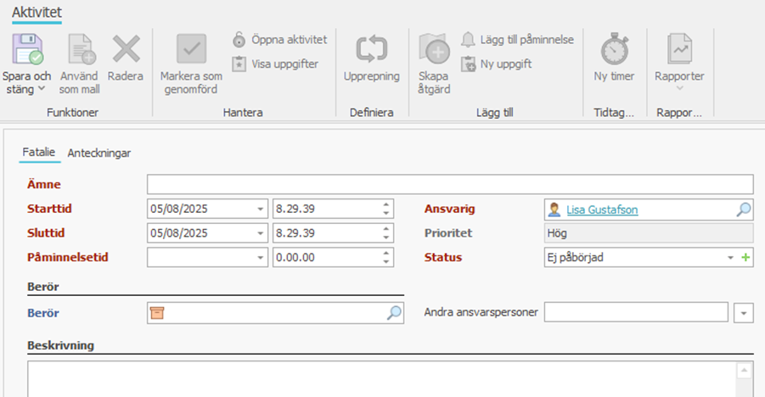Viewport: 765px width, 397px height.
Task: Click the Radera delete icon
Action: [x=126, y=50]
